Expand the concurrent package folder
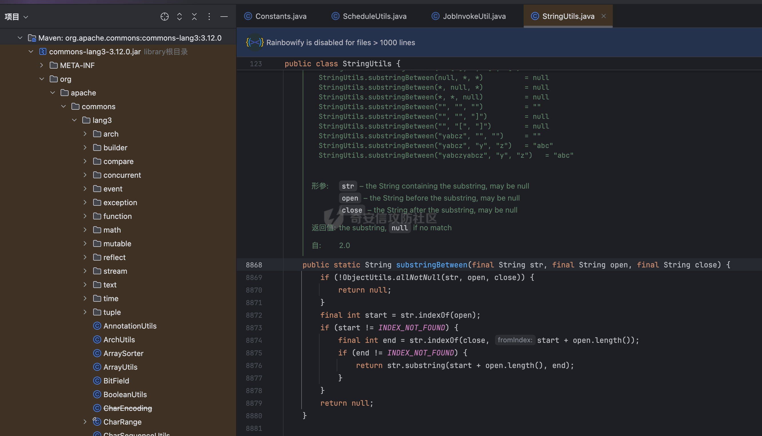762x436 pixels. [85, 175]
